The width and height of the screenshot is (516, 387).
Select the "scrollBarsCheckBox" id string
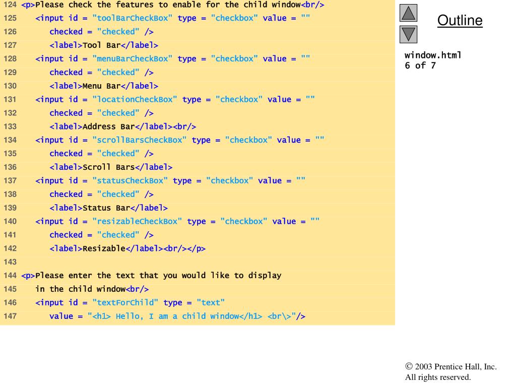139,140
